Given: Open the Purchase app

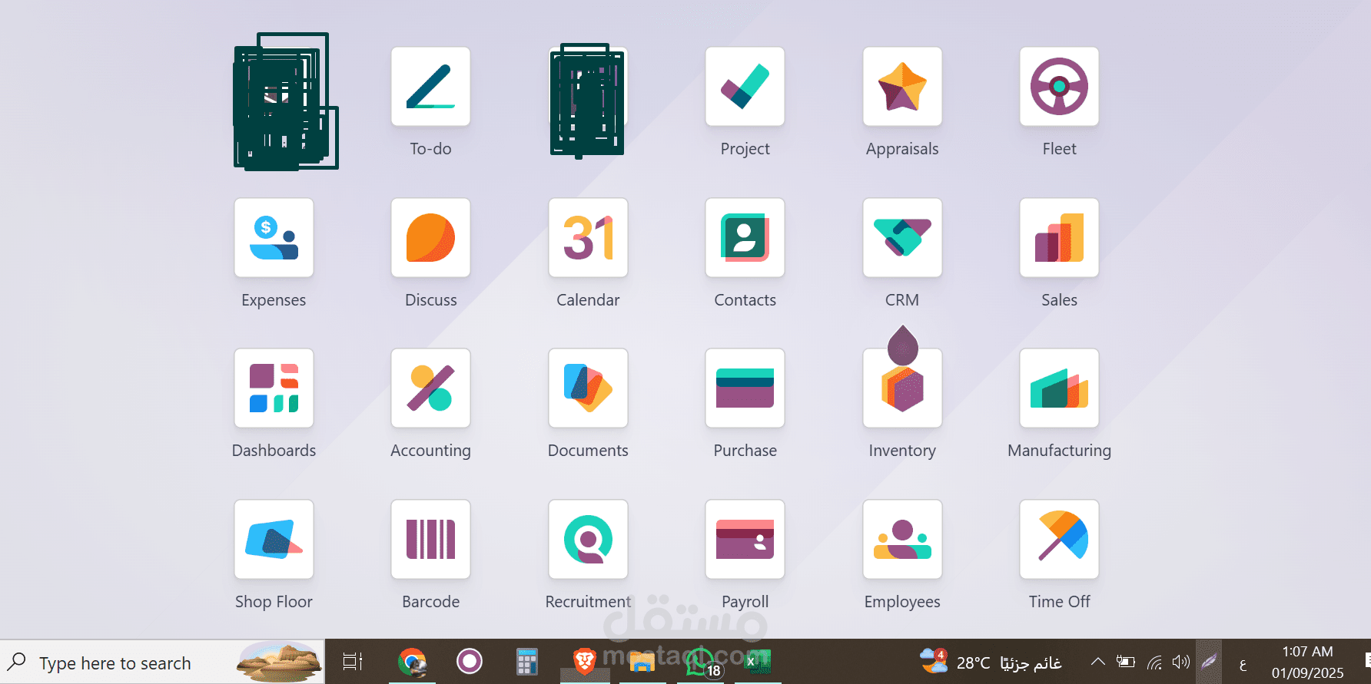Looking at the screenshot, I should [745, 388].
